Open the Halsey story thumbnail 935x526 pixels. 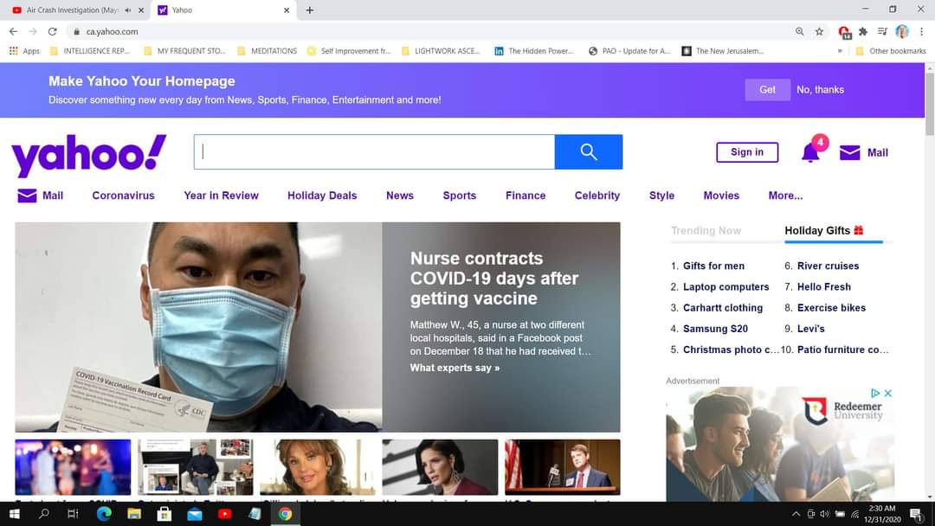(440, 467)
